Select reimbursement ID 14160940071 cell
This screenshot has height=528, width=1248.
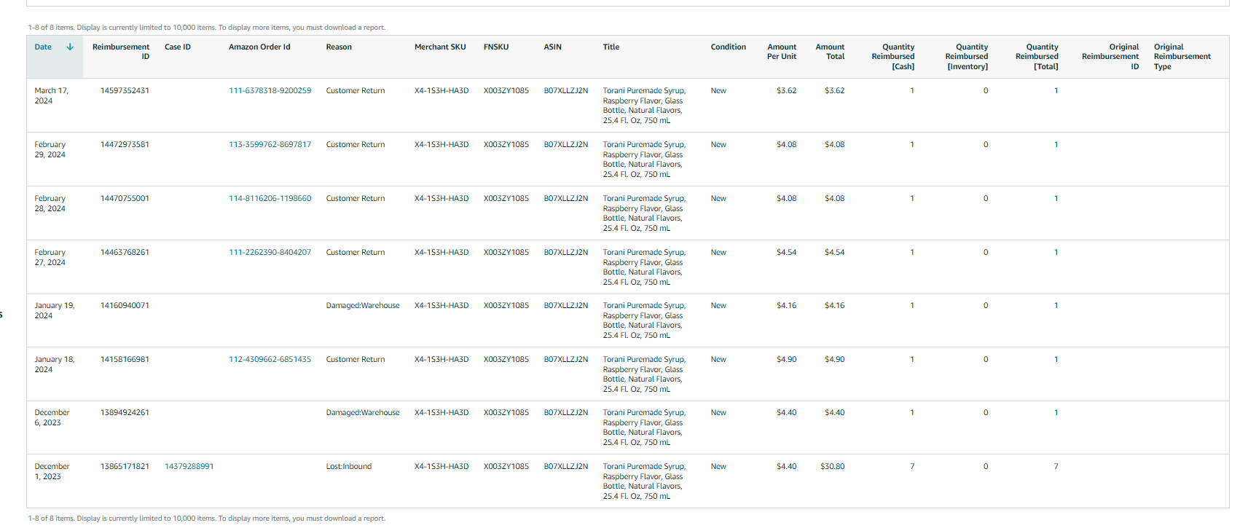pyautogui.click(x=125, y=305)
